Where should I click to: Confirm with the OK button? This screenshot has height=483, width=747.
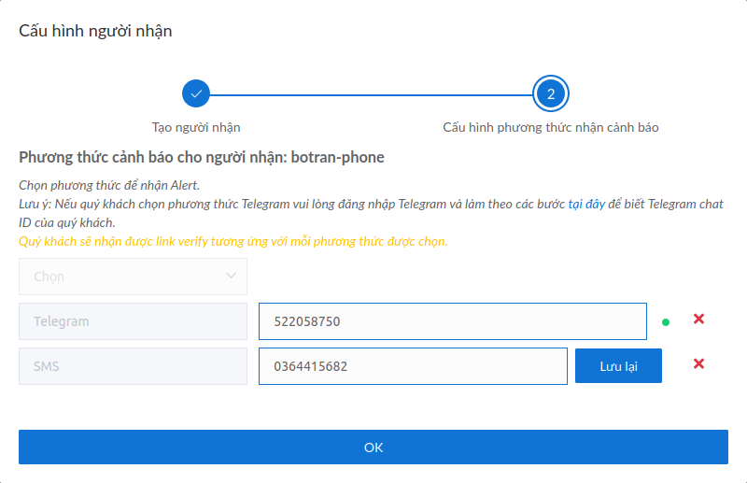pyautogui.click(x=373, y=447)
